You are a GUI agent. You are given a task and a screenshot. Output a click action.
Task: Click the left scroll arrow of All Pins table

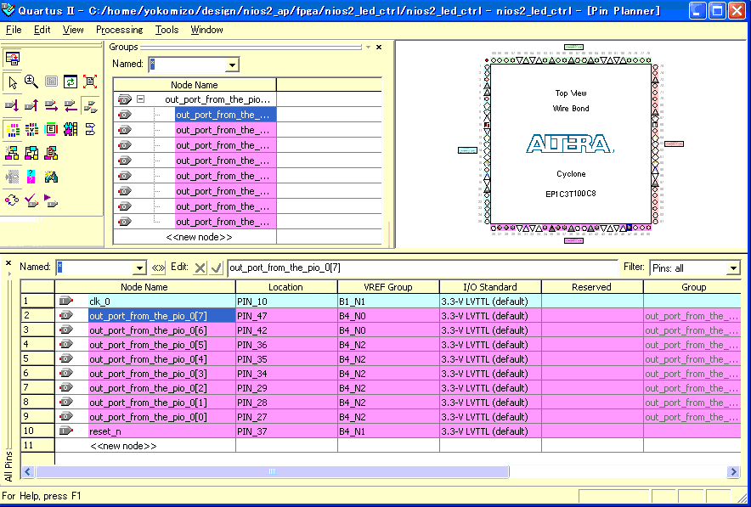[28, 472]
